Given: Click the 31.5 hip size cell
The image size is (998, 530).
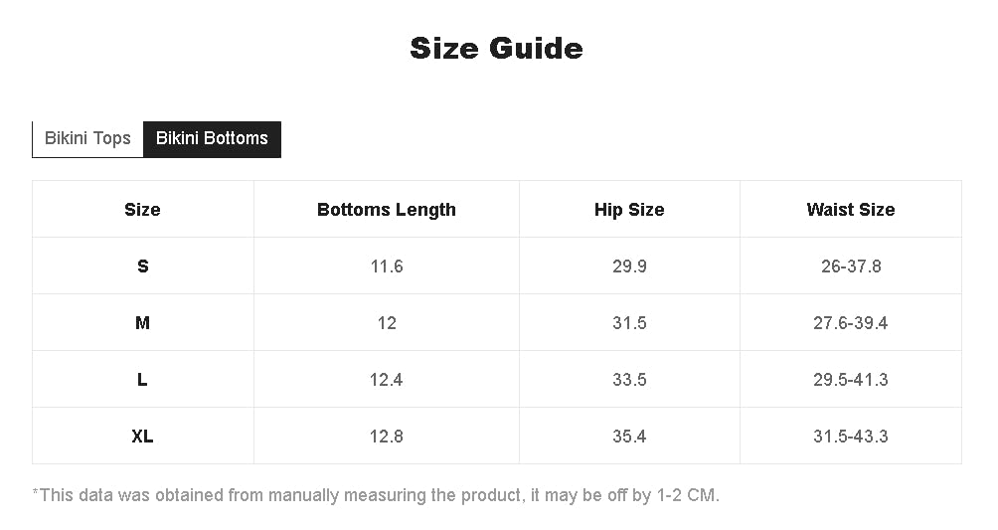Looking at the screenshot, I should click(x=629, y=323).
